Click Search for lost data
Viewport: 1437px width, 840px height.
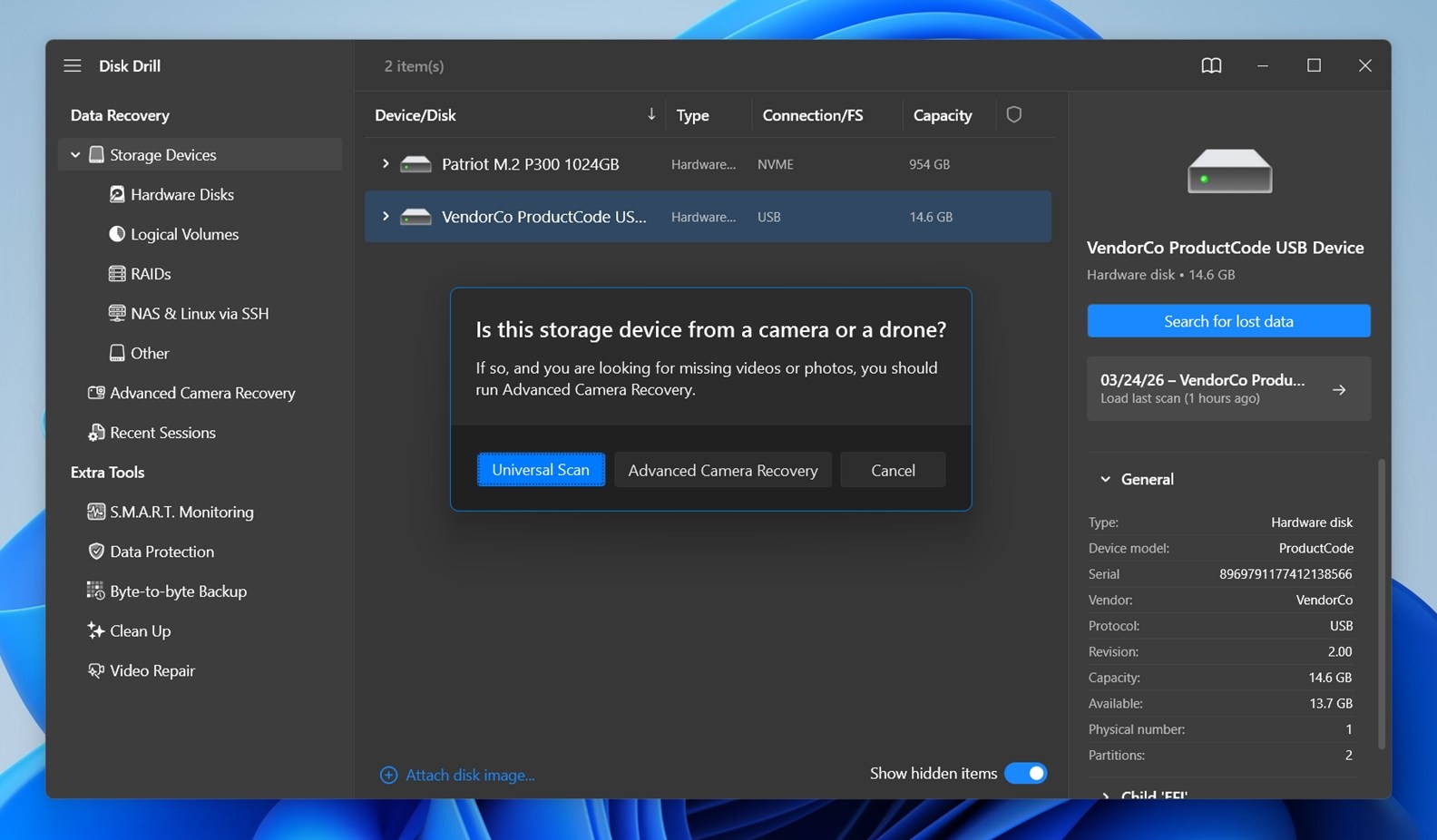[1229, 321]
